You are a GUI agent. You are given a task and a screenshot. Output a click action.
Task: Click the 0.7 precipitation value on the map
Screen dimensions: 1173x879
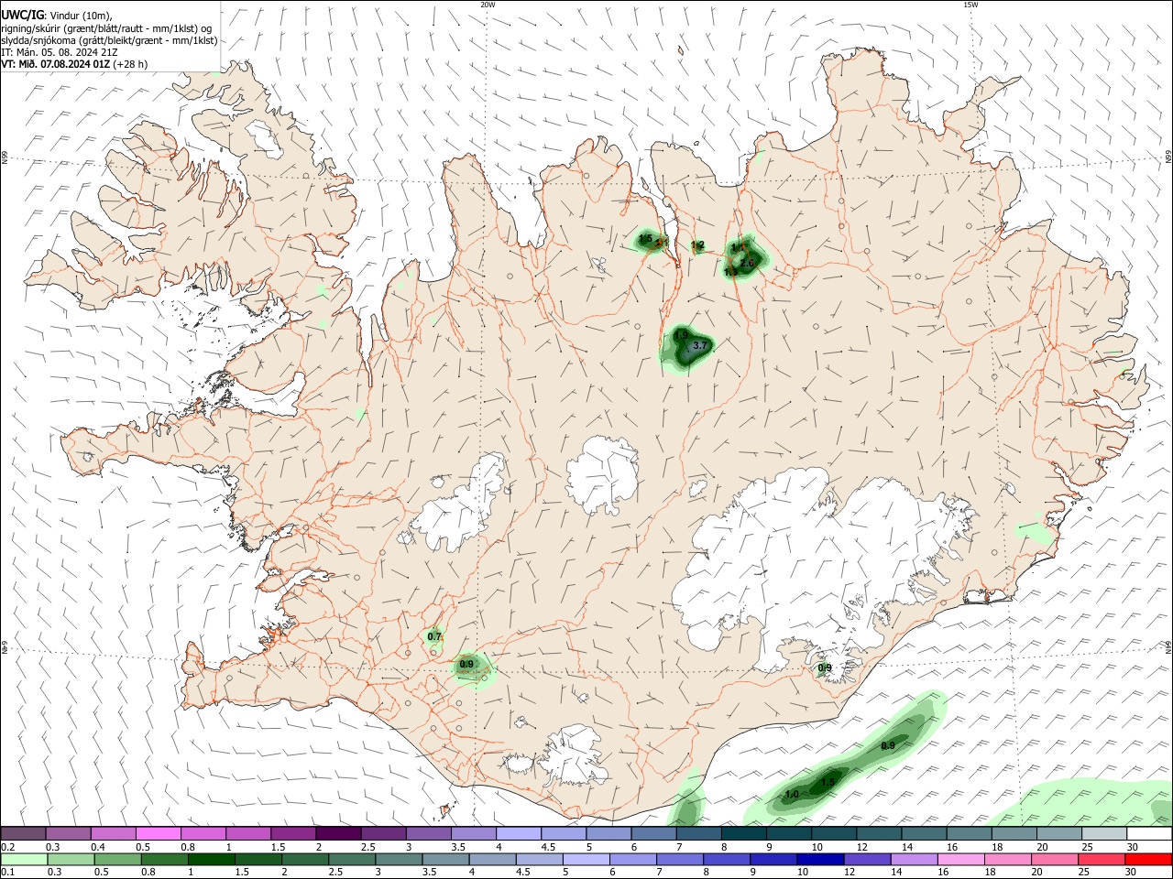[x=434, y=636]
